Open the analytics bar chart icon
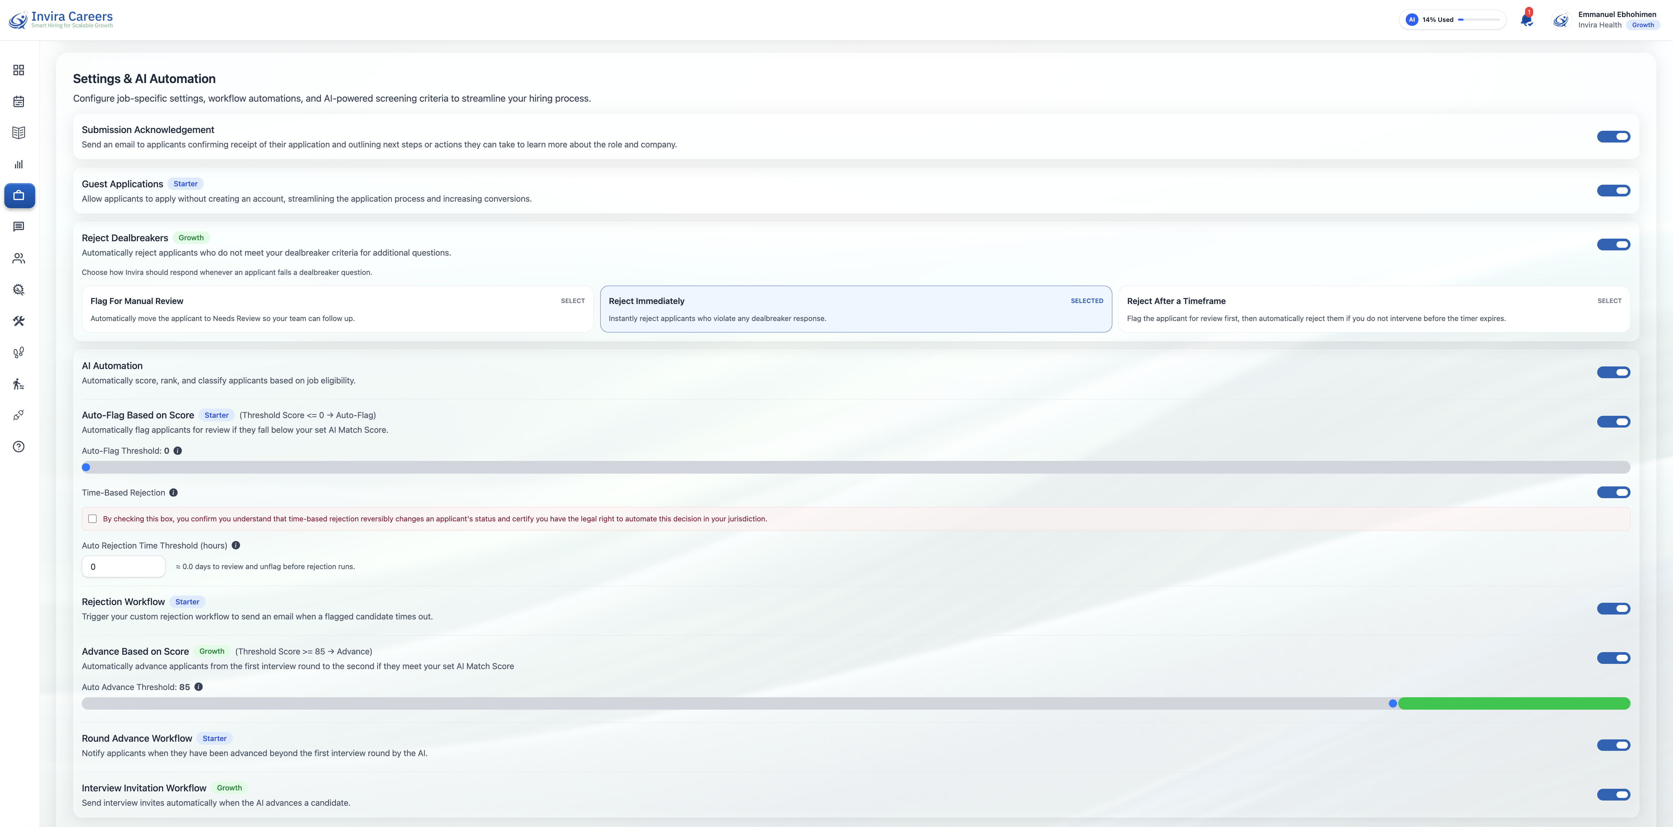This screenshot has height=827, width=1673. tap(19, 164)
